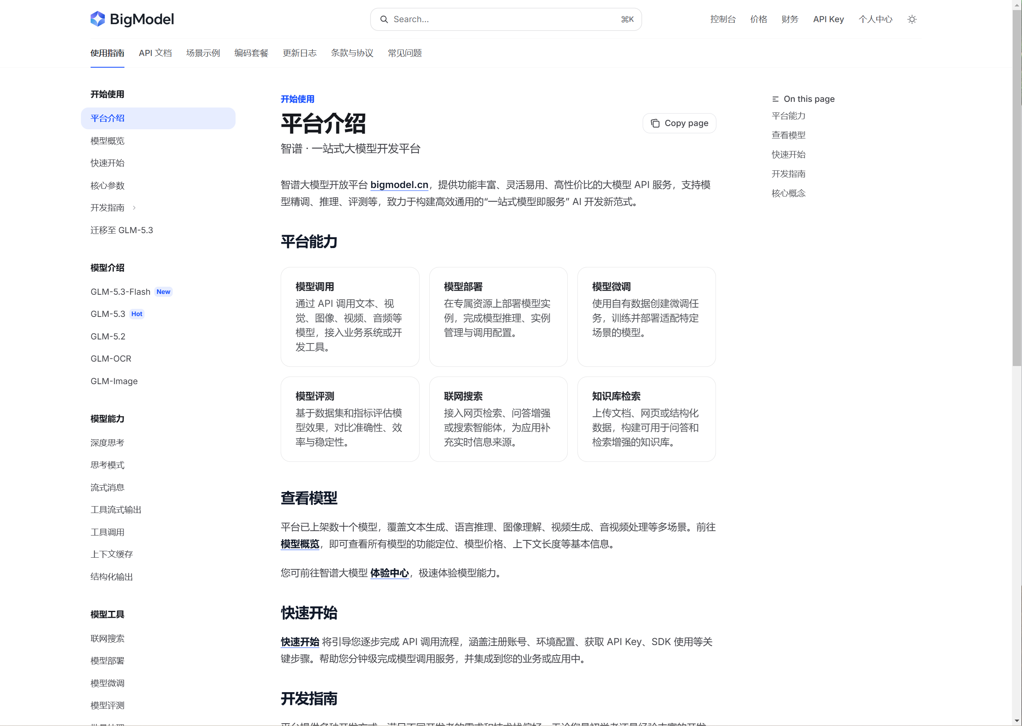Open 模型概览 in the sidebar

(x=107, y=141)
